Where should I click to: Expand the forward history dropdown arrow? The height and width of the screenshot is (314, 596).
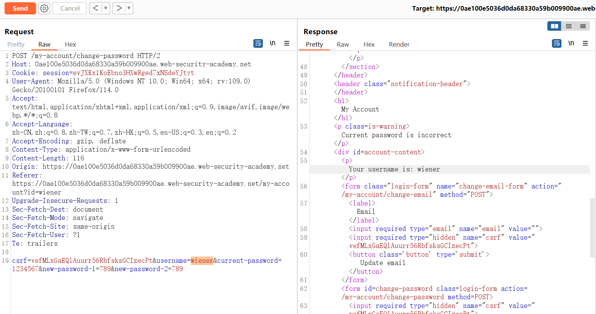pyautogui.click(x=129, y=8)
